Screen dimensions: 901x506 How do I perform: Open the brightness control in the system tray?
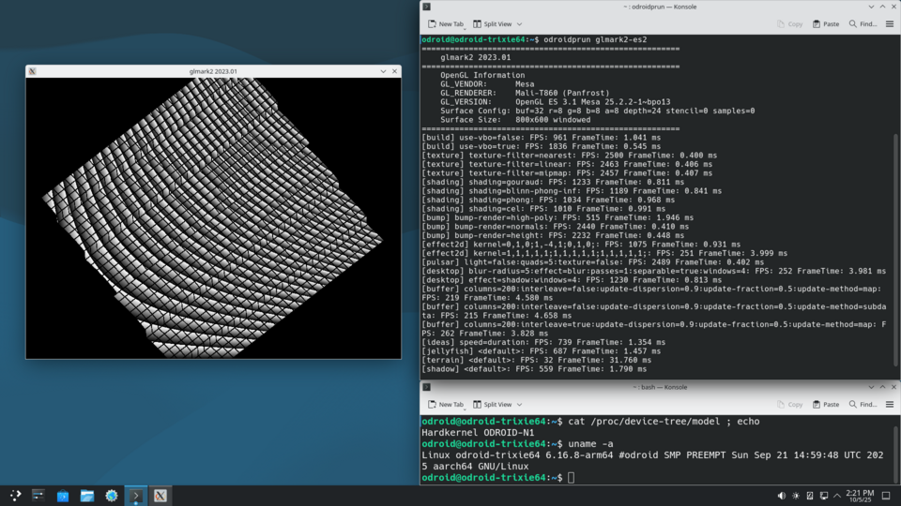[796, 496]
